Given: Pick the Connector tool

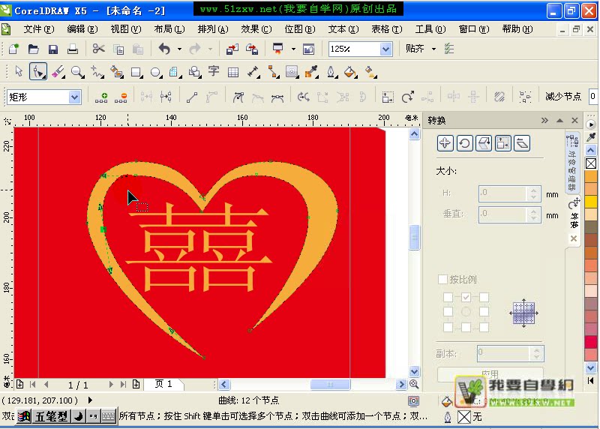Looking at the screenshot, I should [x=273, y=71].
